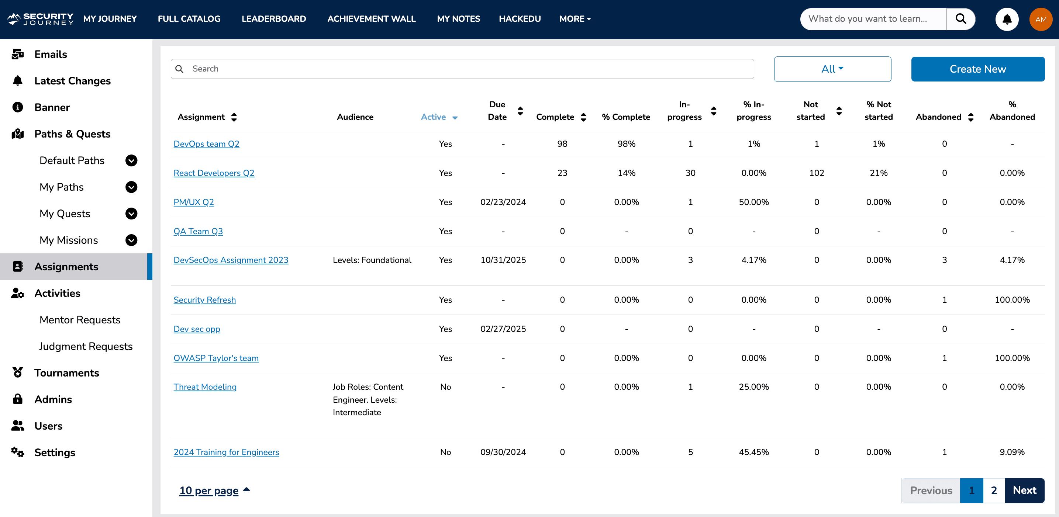Go to the LEADERBOARD tab
The width and height of the screenshot is (1059, 517).
click(273, 19)
